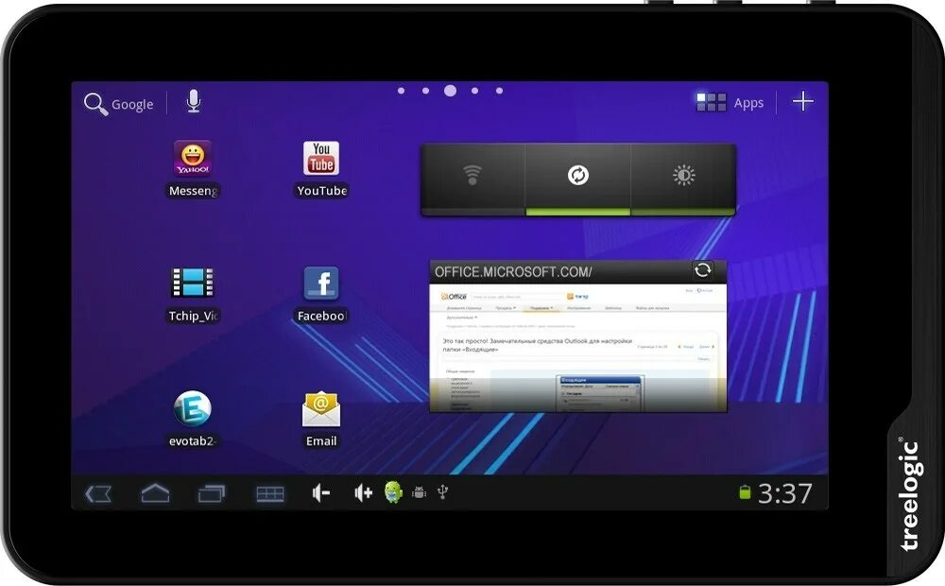Tap the battery status icon
Image resolution: width=945 pixels, height=586 pixels.
(745, 492)
